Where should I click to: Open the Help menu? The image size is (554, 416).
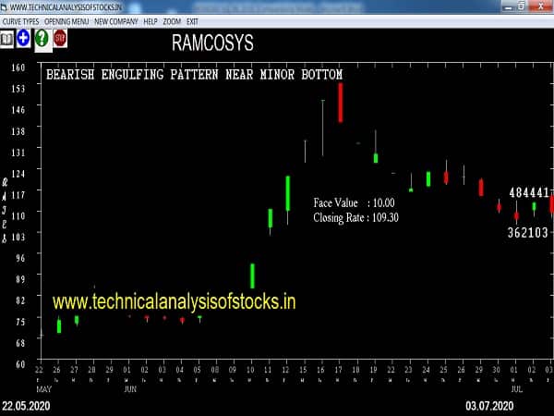point(150,20)
